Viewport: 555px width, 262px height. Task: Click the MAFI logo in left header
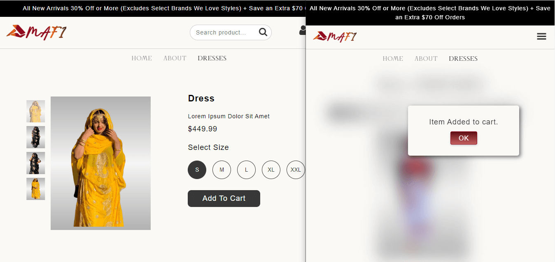(x=36, y=32)
